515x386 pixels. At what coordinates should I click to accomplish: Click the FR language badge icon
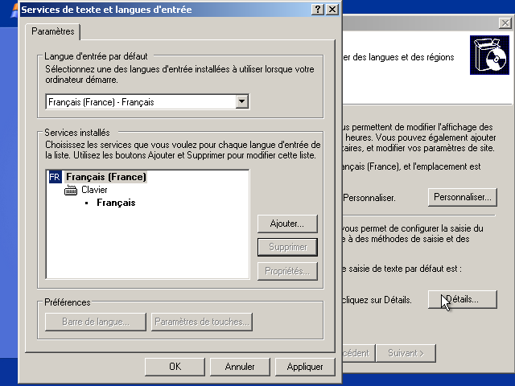[x=55, y=177]
